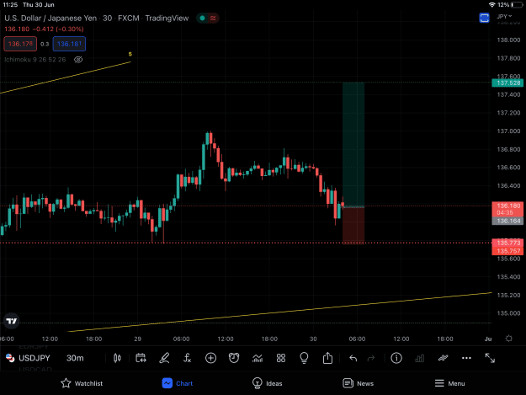Tap the USDJPY flag symbol icon
The image size is (526, 395).
point(10,358)
